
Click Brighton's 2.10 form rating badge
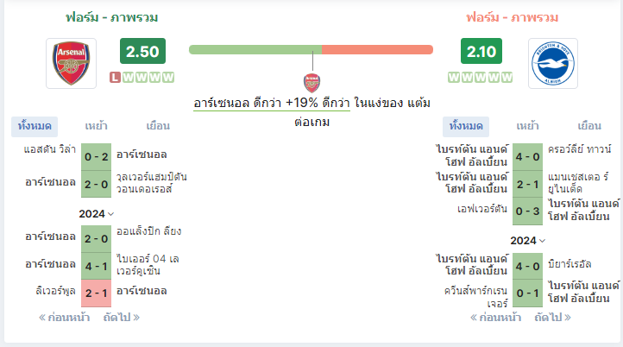(x=481, y=51)
